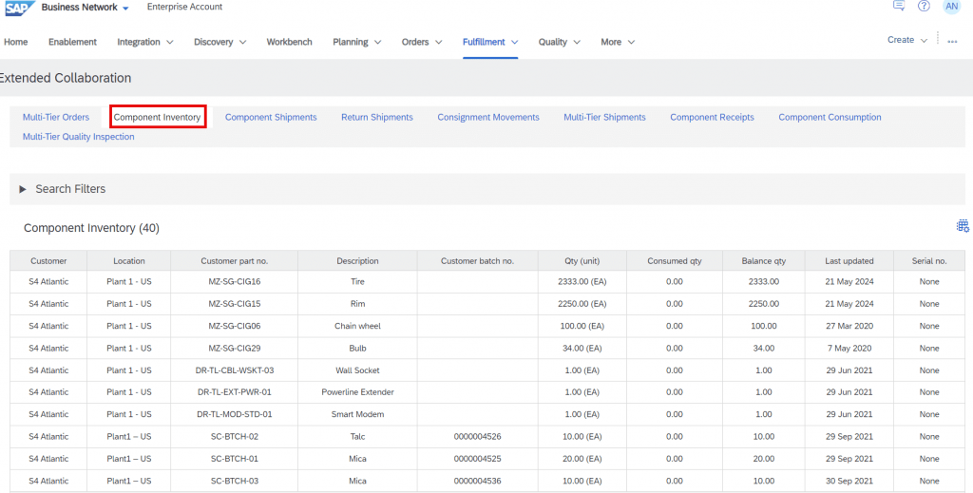Switch to Multi-Tier Orders tab
Image resolution: width=973 pixels, height=493 pixels.
point(56,117)
